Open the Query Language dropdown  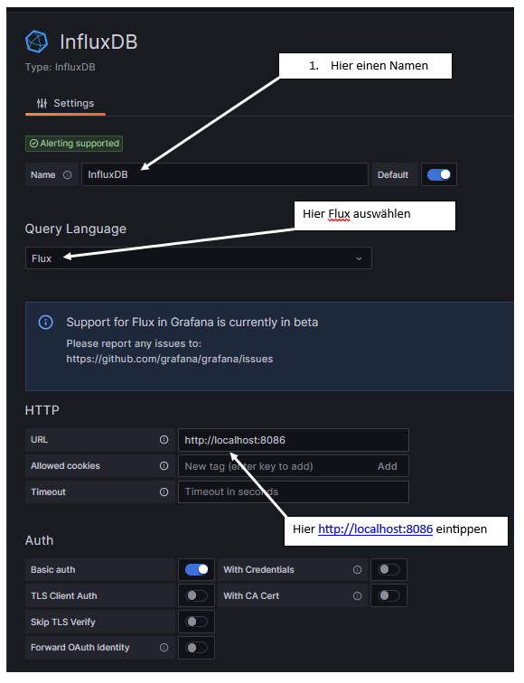(x=199, y=258)
